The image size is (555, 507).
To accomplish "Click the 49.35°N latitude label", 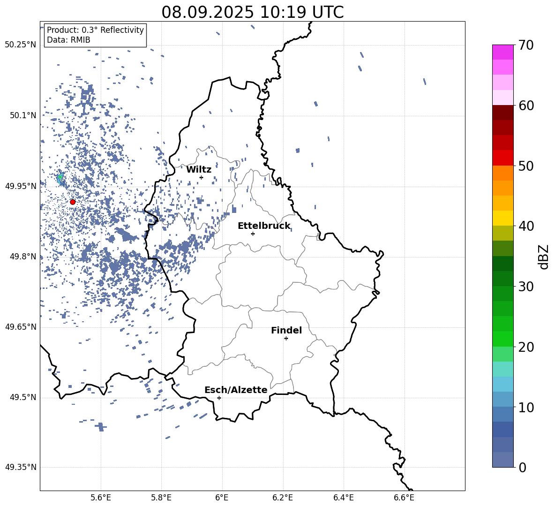I will point(21,467).
